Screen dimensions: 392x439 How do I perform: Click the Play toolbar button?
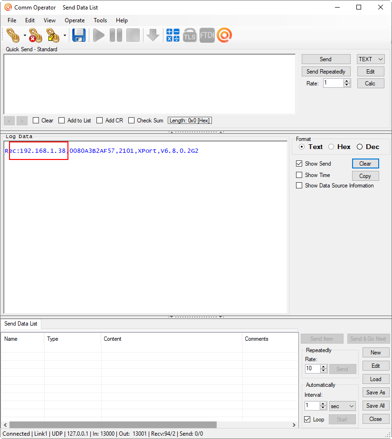(99, 35)
